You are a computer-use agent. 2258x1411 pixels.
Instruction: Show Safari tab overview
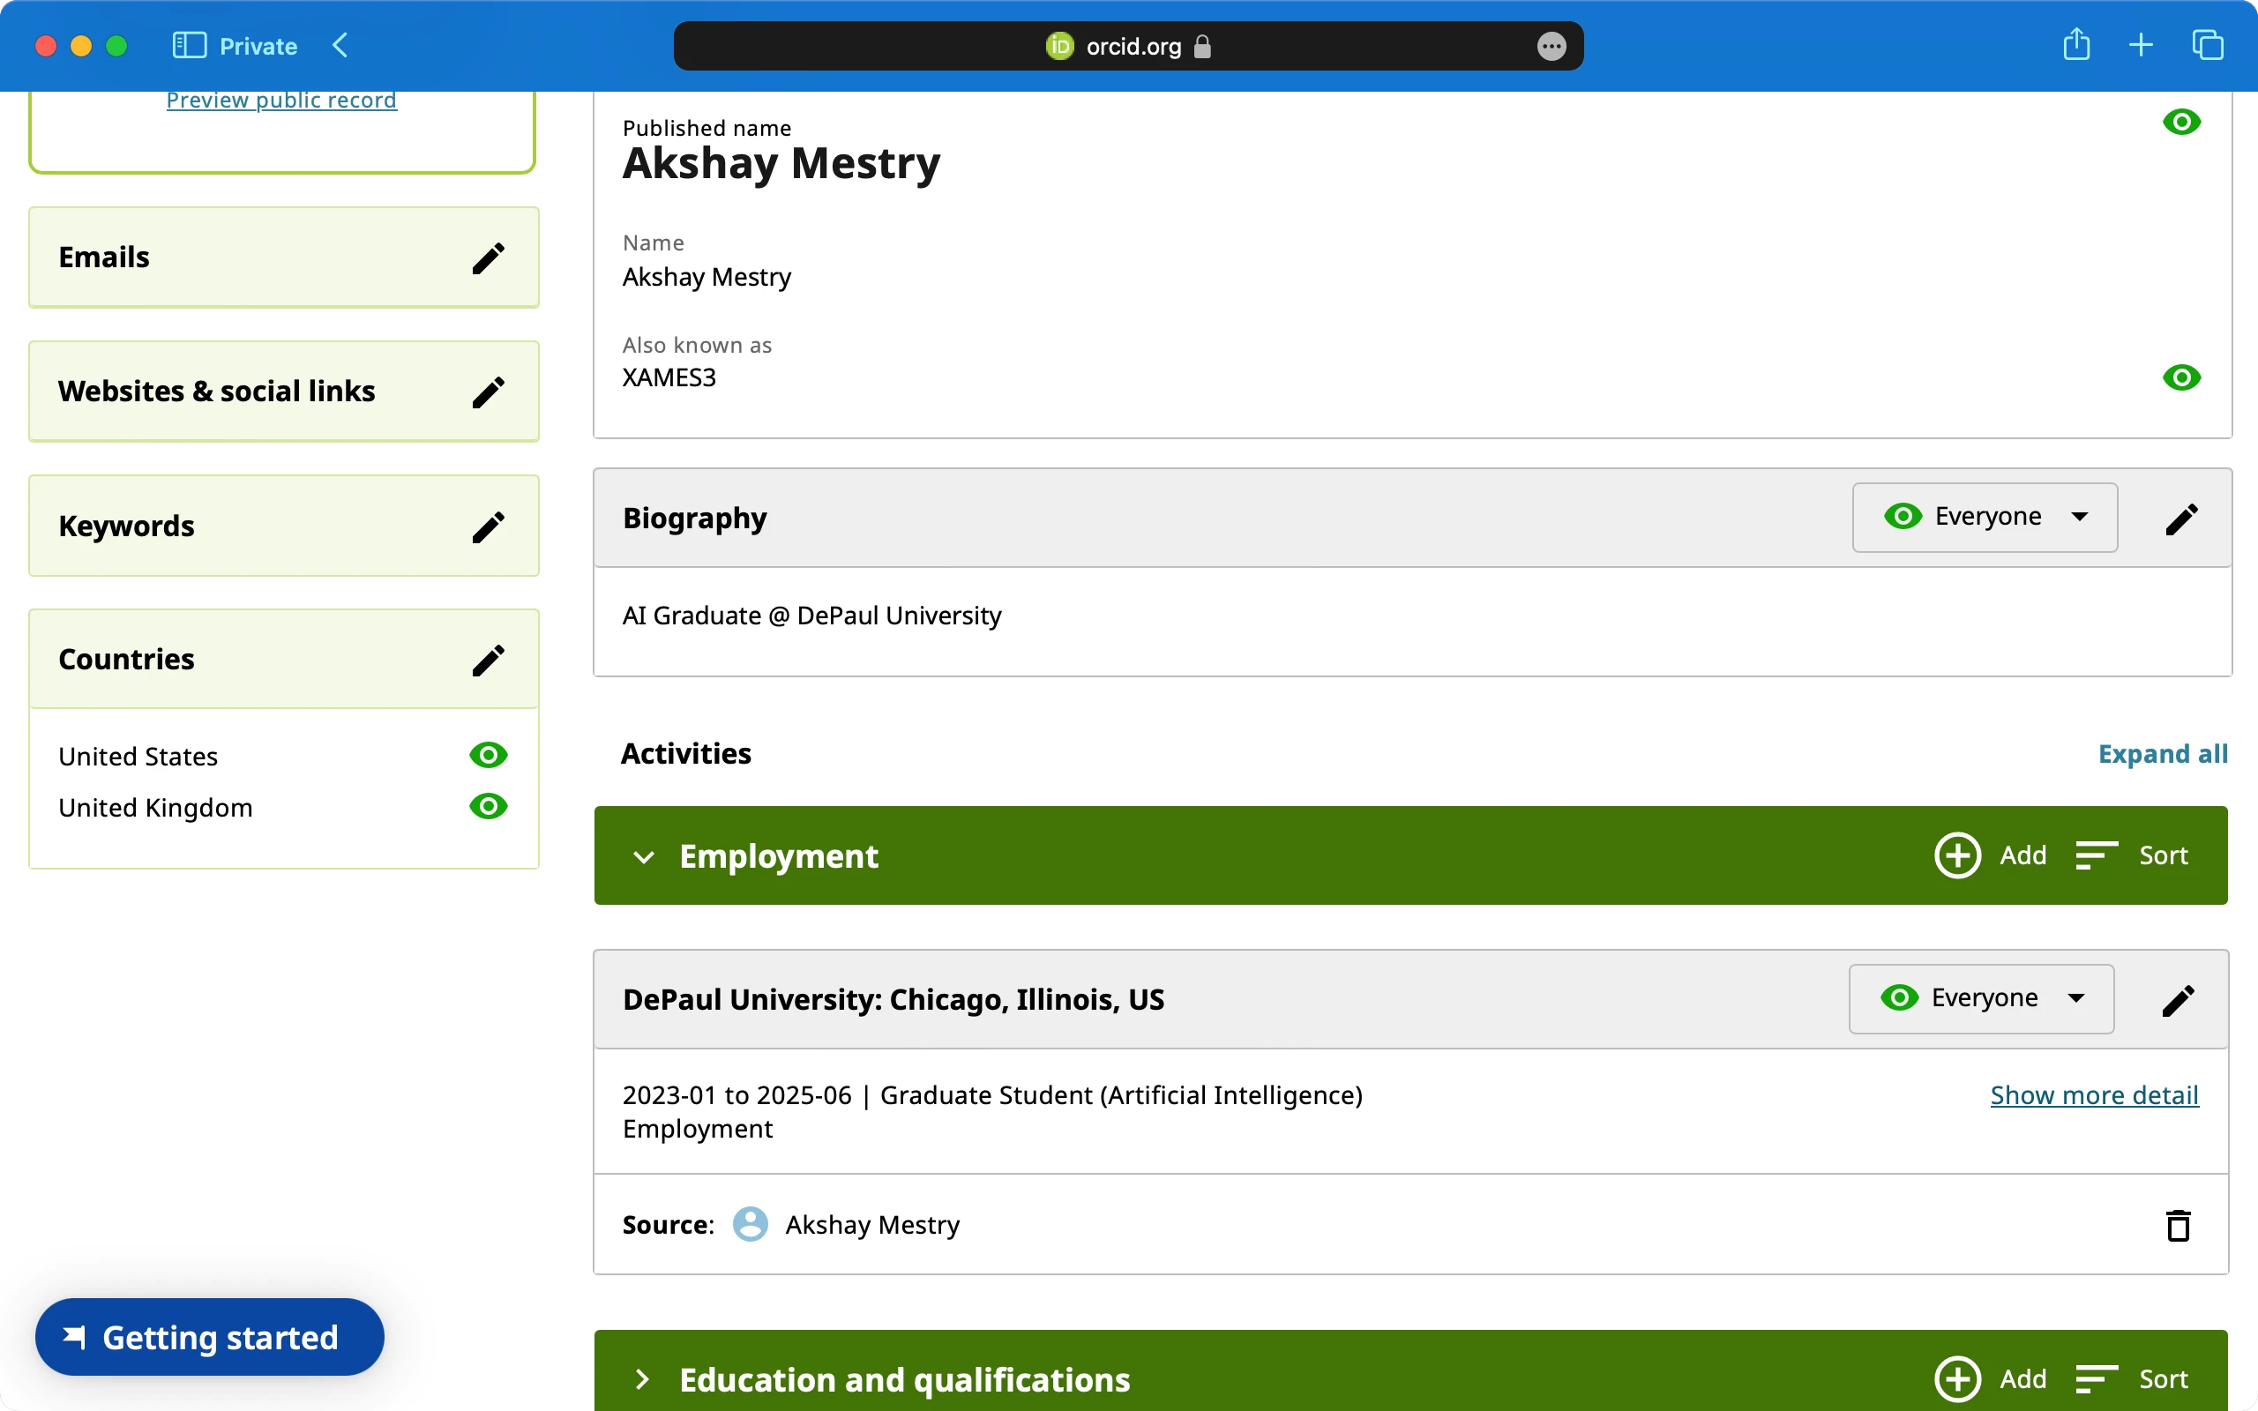pos(2208,46)
